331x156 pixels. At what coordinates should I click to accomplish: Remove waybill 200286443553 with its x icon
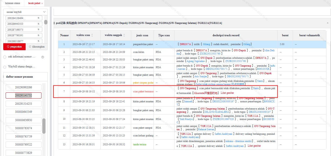pyautogui.click(x=38, y=24)
